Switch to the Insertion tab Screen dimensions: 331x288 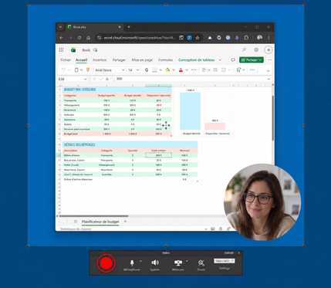[x=100, y=59]
